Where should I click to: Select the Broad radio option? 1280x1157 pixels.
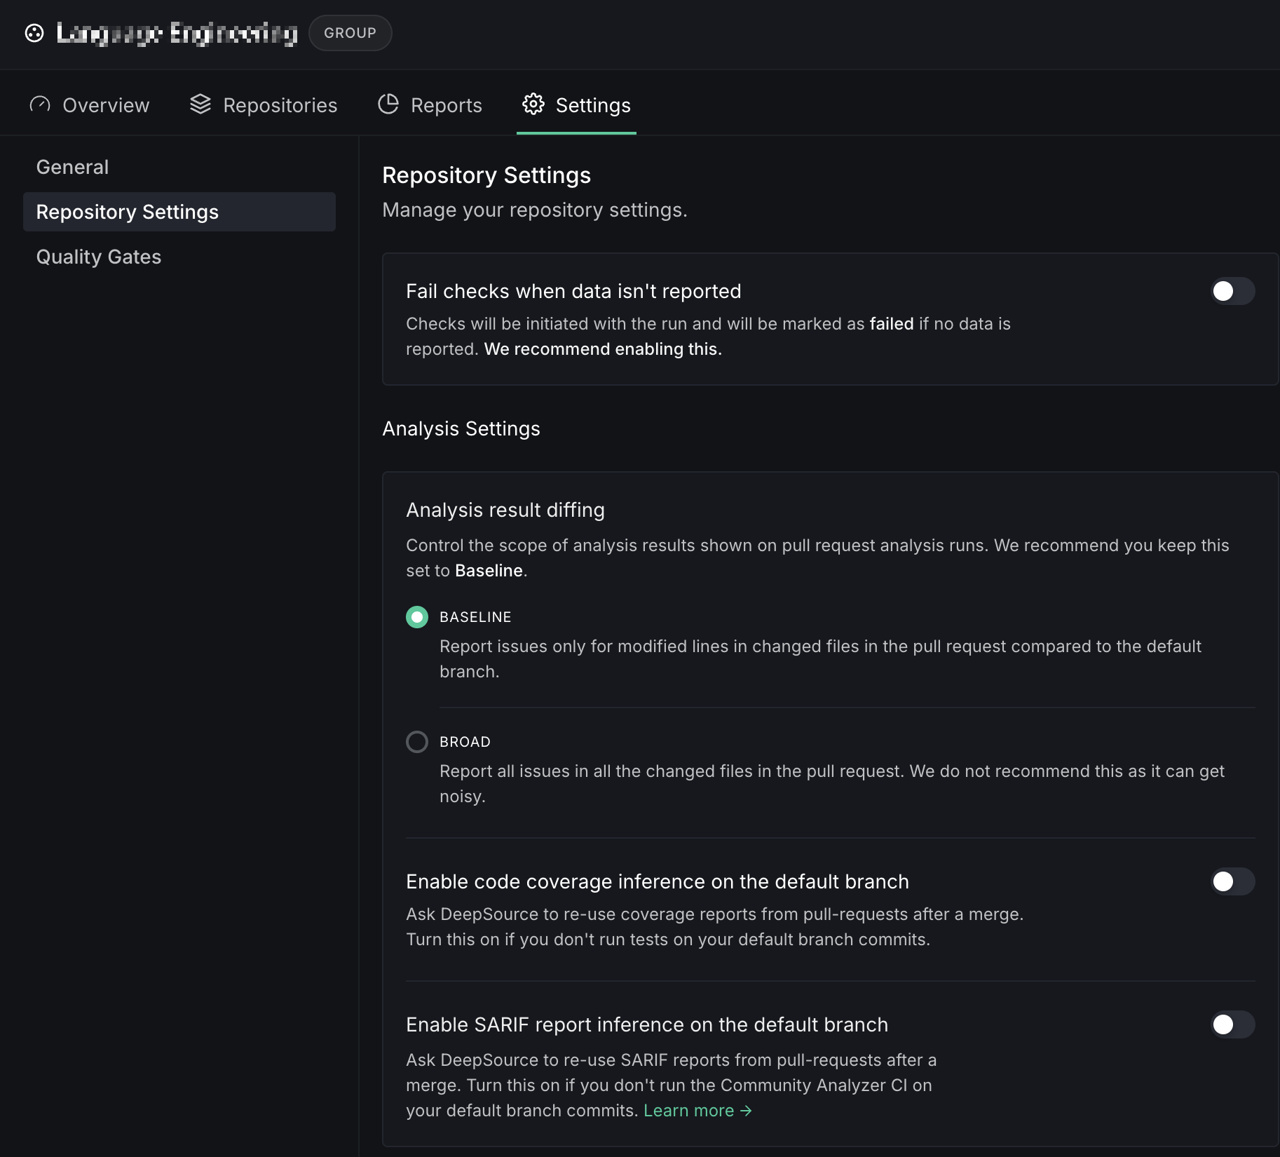pos(417,742)
